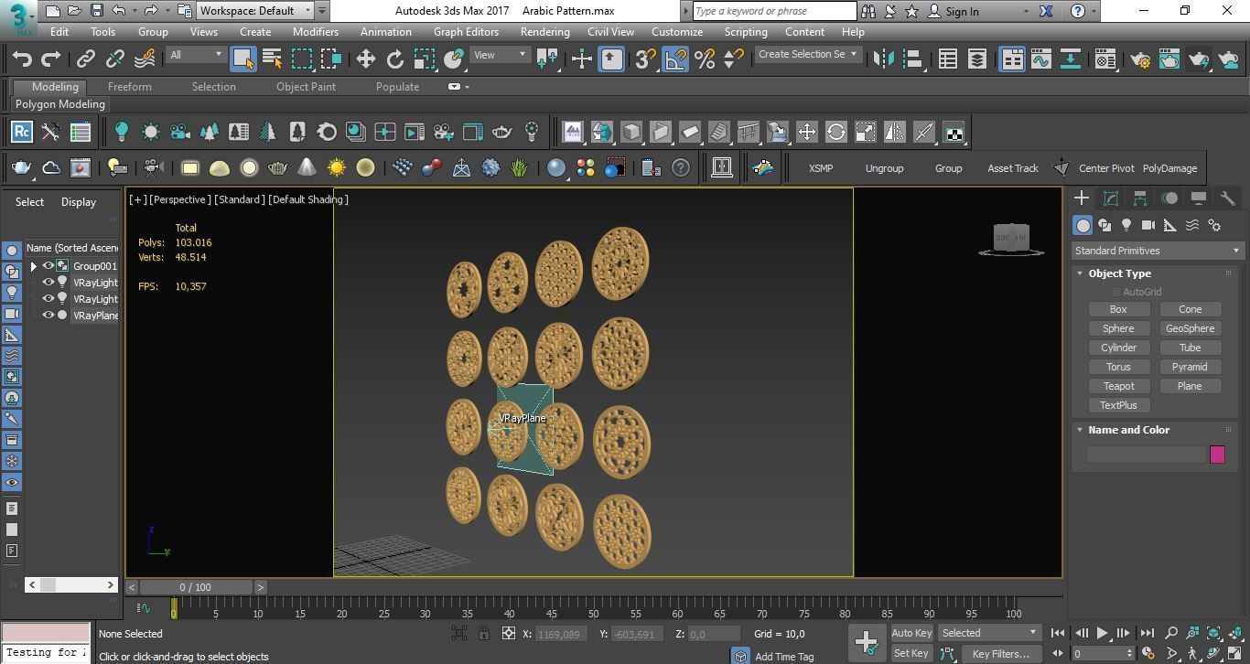Open reference coordinate View dropdown
Viewport: 1250px width, 664px height.
pyautogui.click(x=499, y=55)
